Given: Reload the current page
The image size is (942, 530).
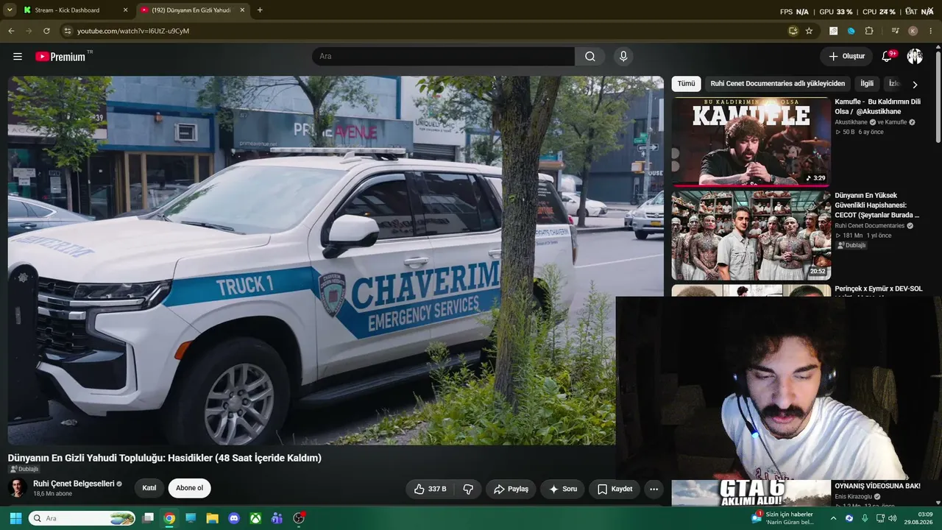Looking at the screenshot, I should (46, 31).
